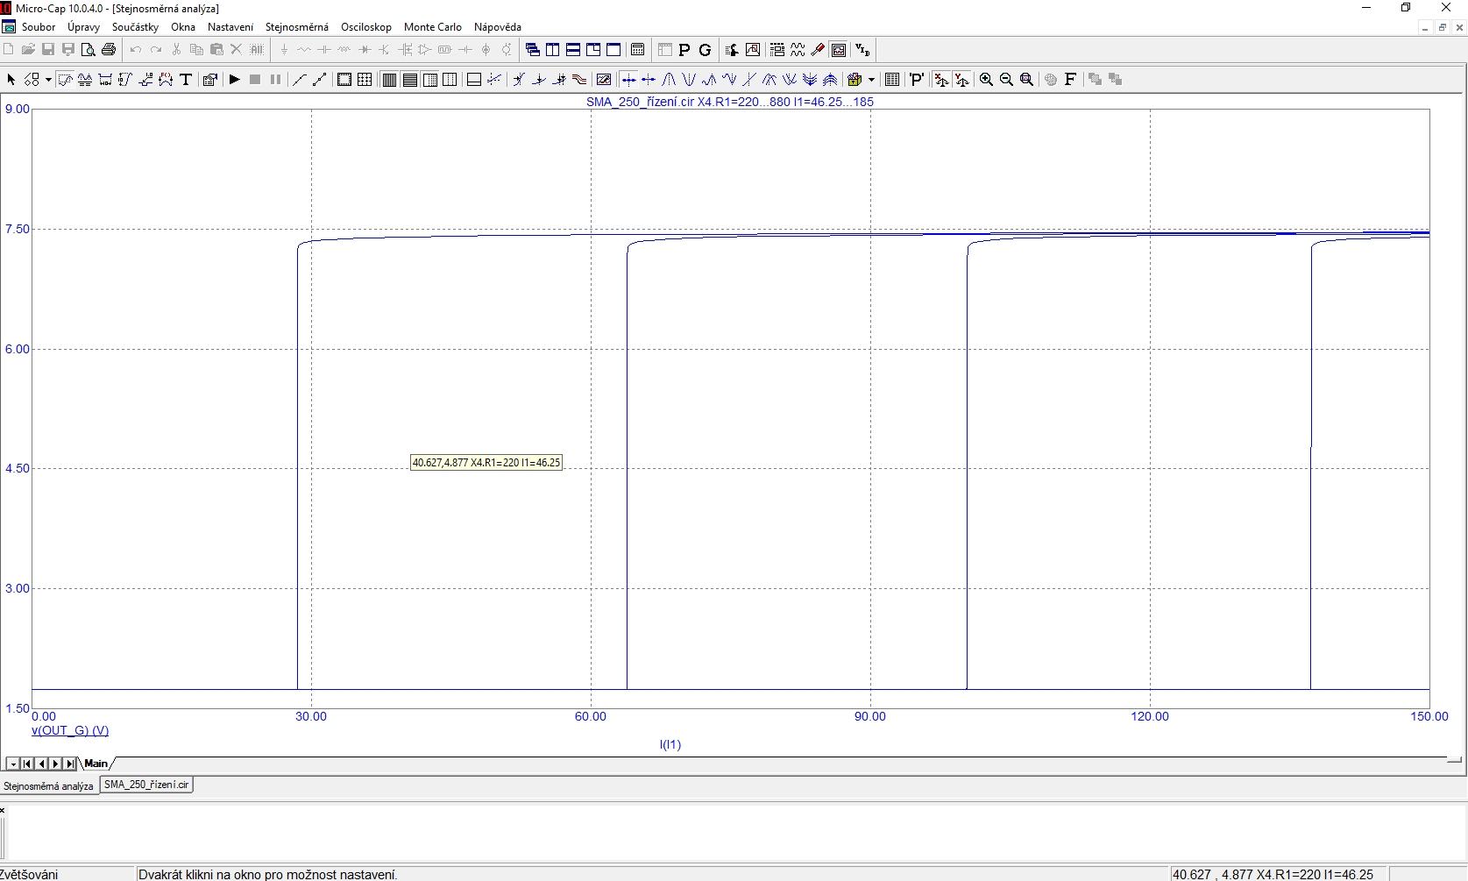Click the print icon in the toolbar
The image size is (1468, 881).
pos(109,50)
